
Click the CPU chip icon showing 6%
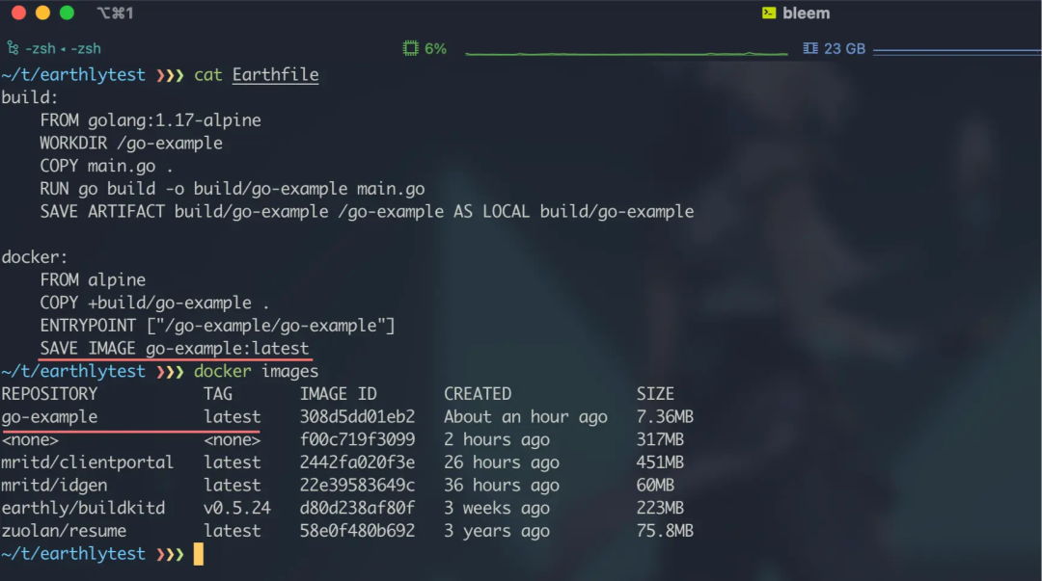(411, 48)
